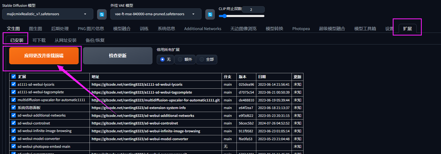Select the 全部 radio option

(x=207, y=59)
